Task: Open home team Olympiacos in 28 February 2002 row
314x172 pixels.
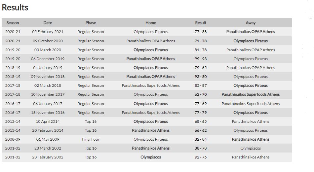Action: tap(151, 157)
